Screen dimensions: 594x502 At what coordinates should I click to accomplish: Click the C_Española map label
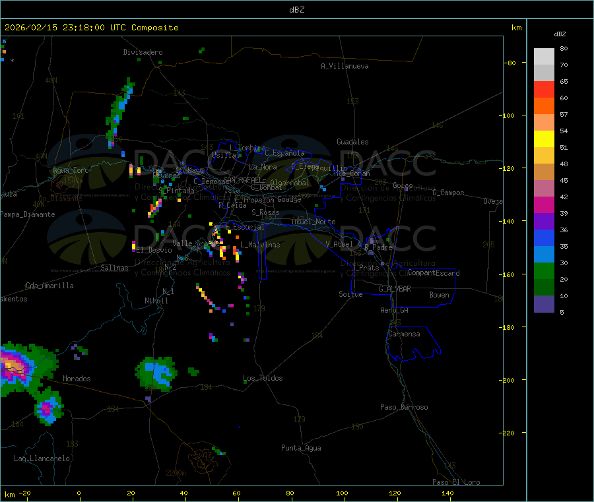click(285, 153)
